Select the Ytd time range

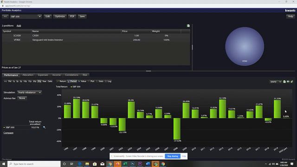(10, 81)
